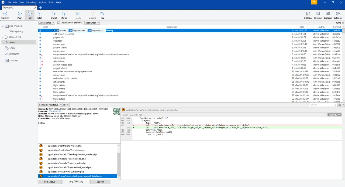This screenshot has height=187, width=345.
Task: Open the Edit menu
Action: 15,2
